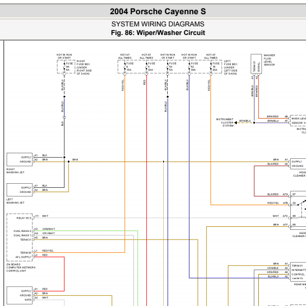Click the 'DATA' pin label
The image size is (306, 306).
[x=28, y=300]
